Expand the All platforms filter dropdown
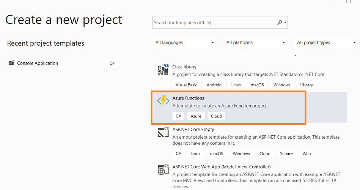Image resolution: width=360 pixels, height=190 pixels. tap(255, 43)
